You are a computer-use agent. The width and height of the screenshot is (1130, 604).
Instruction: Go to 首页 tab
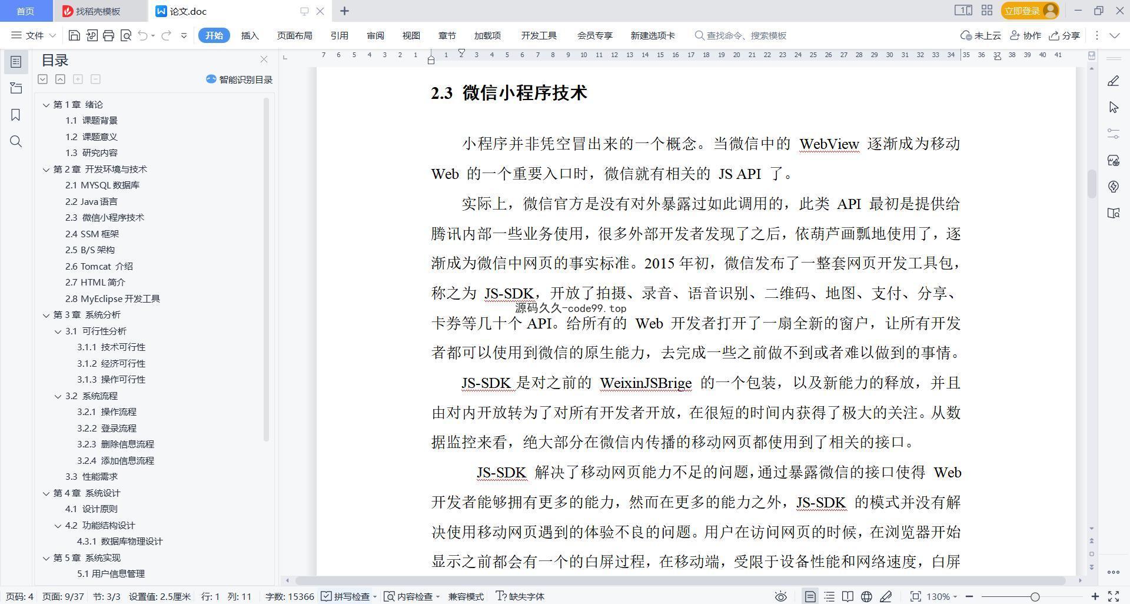point(25,11)
